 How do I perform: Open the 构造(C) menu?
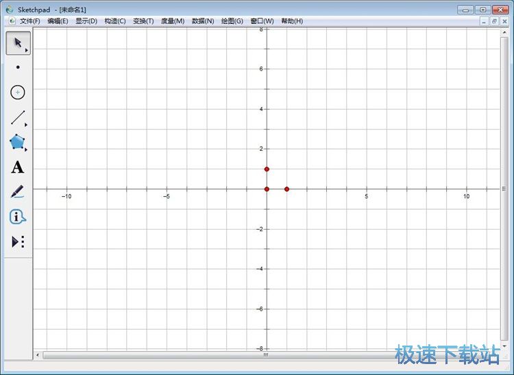click(x=115, y=21)
